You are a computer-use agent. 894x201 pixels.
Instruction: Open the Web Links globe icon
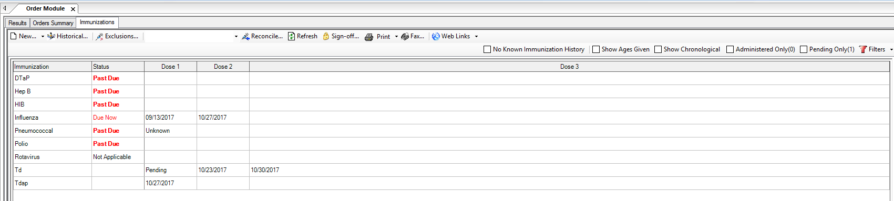(436, 36)
